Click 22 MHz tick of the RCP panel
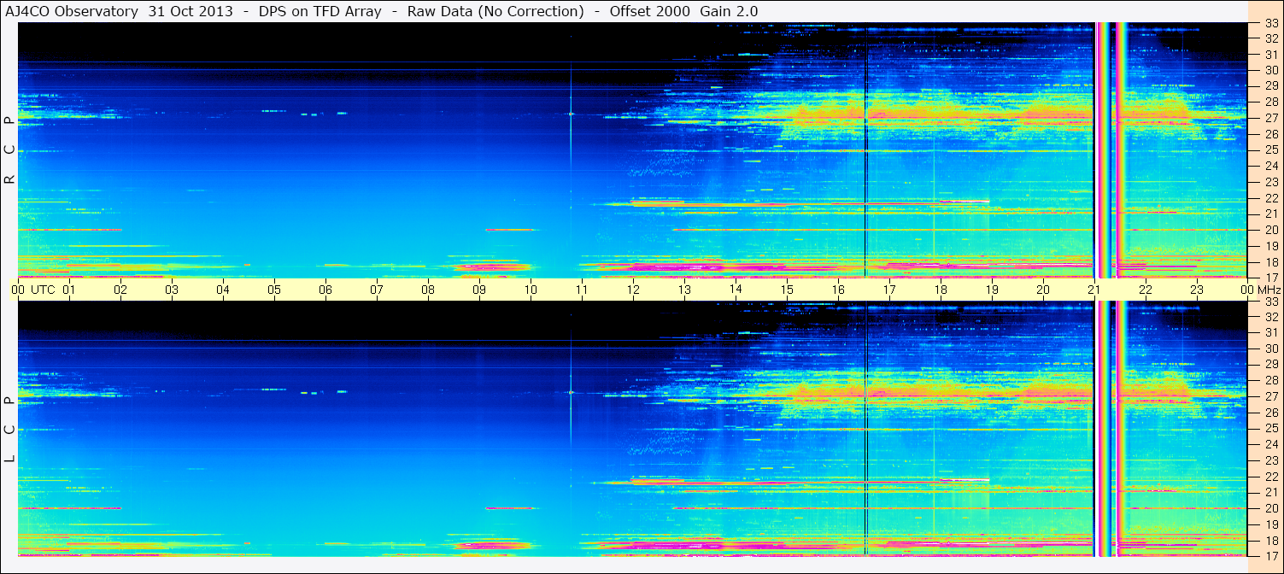This screenshot has height=574, width=1284. point(1271,198)
